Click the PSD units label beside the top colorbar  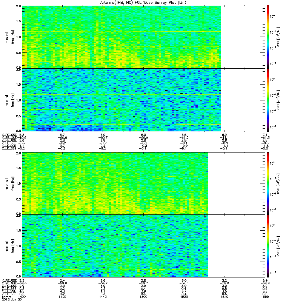[278, 37]
